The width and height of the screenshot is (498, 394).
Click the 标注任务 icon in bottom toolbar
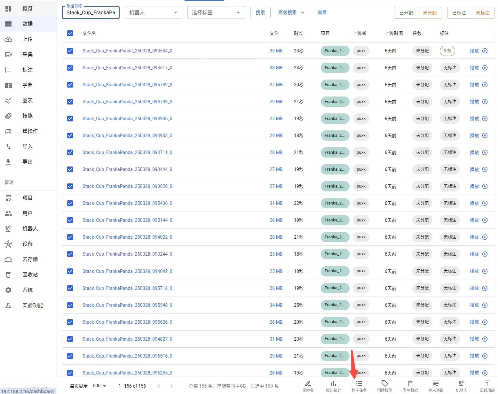pos(359,383)
